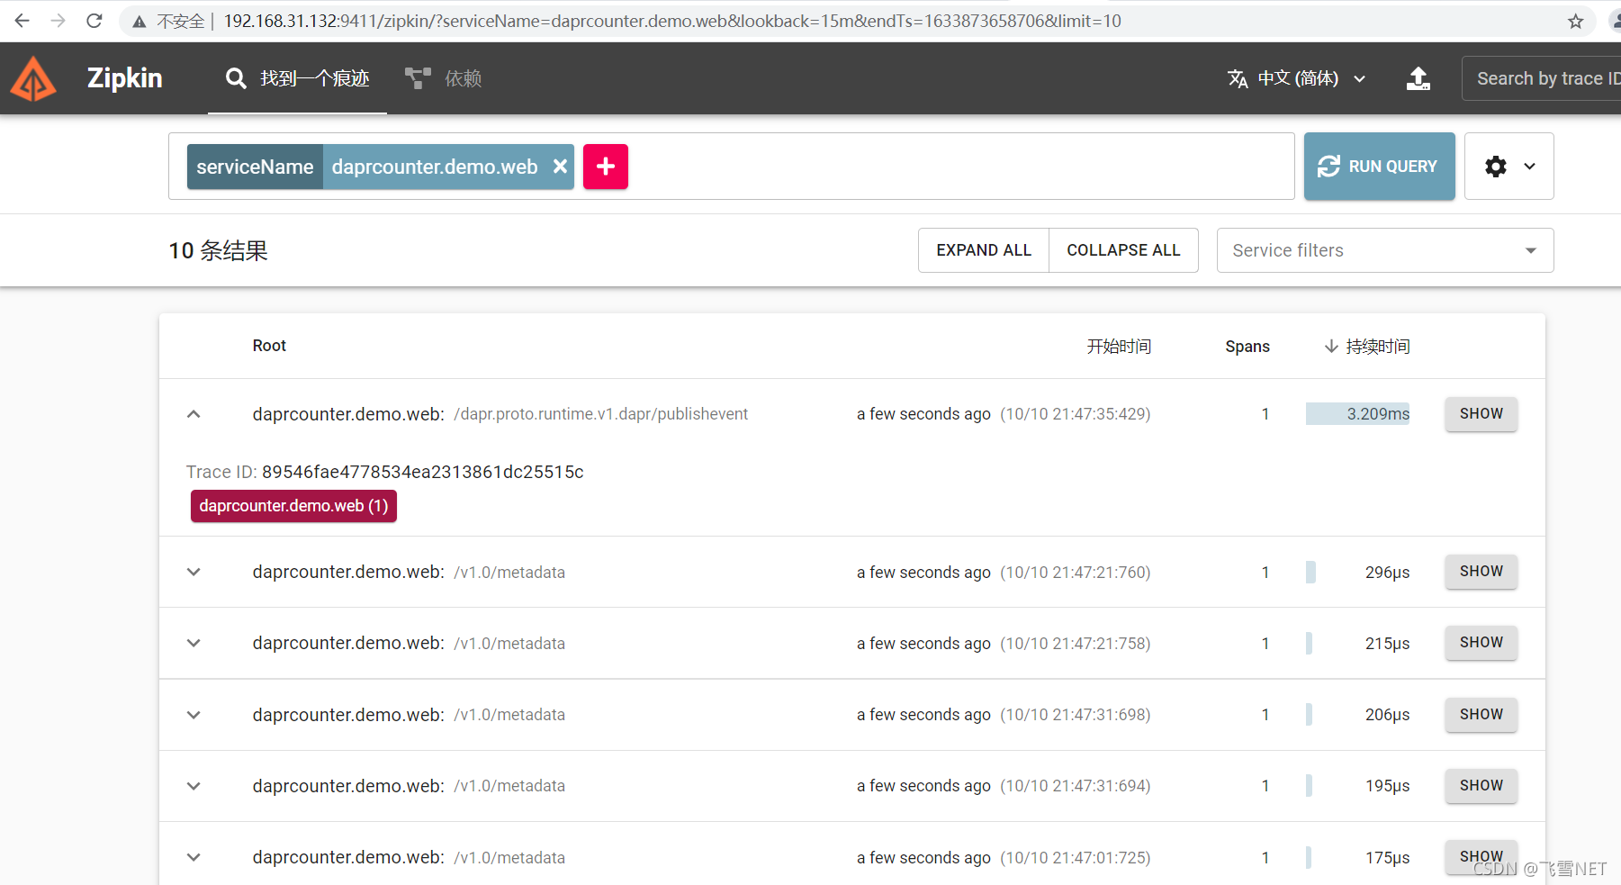Viewport: 1621px width, 885px height.
Task: Switch to the 依赖 tab
Action: 464,78
